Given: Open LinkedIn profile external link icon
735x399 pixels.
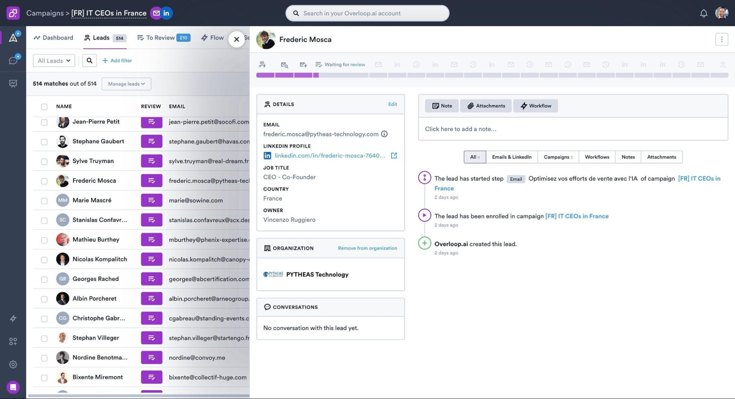Looking at the screenshot, I should pos(394,156).
